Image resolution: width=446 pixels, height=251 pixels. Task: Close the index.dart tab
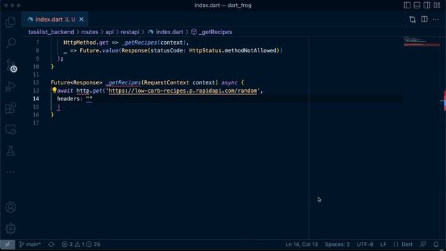point(82,20)
